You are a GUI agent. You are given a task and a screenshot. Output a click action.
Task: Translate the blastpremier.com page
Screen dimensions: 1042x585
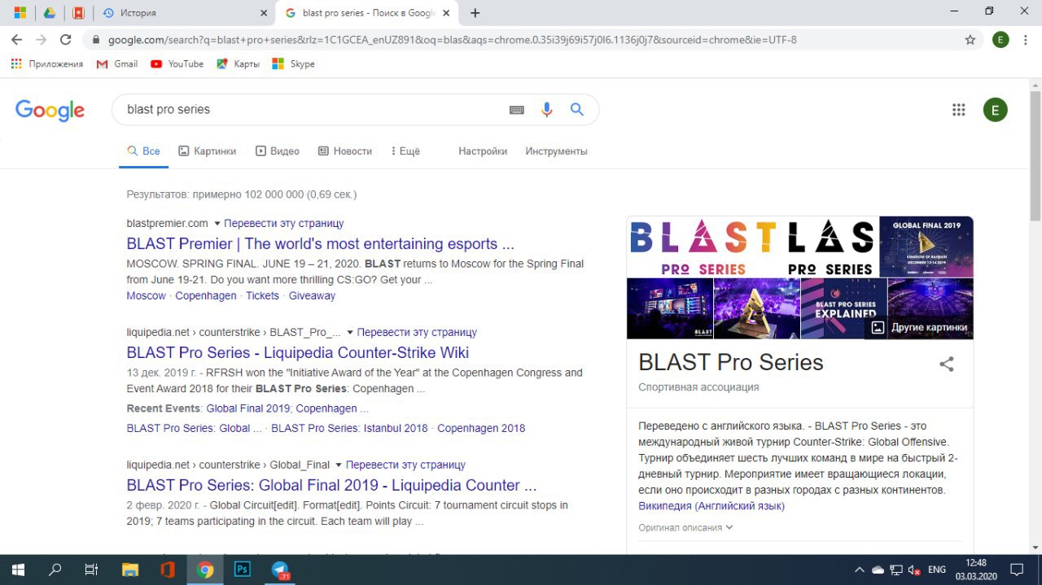[284, 223]
